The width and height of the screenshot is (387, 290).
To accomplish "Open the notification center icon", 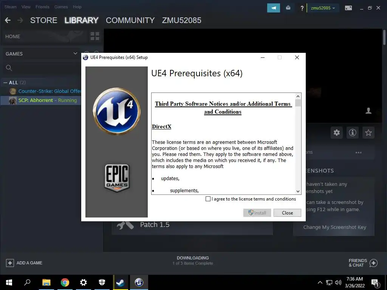I will (375, 282).
